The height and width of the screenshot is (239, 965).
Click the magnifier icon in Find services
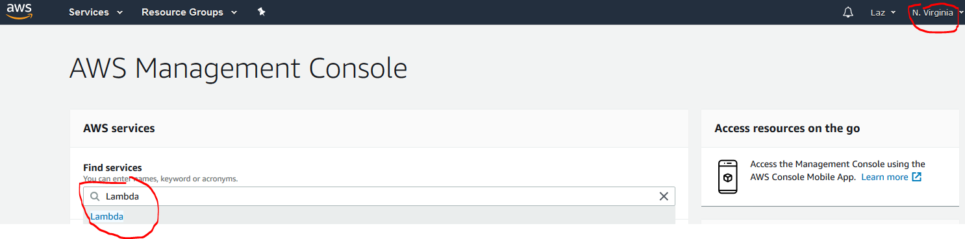95,196
